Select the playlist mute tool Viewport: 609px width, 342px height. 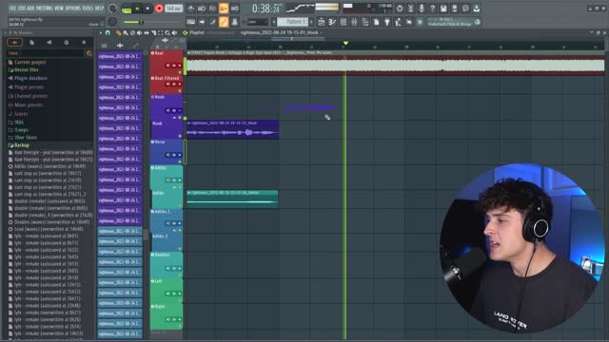coord(140,33)
